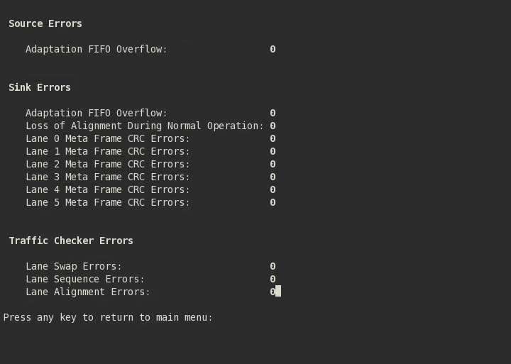Click Loss of Alignment During Normal Operation label
Viewport: 511px width, 364px height.
[x=145, y=126]
